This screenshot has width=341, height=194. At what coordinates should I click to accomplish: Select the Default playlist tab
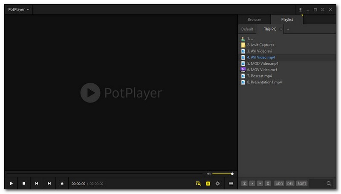(247, 29)
